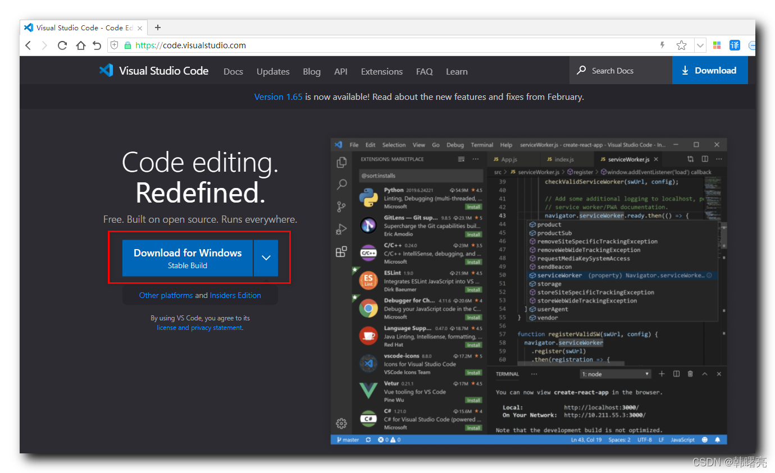Go back with the browser back arrow
Image resolution: width=775 pixels, height=473 pixels.
tap(28, 45)
